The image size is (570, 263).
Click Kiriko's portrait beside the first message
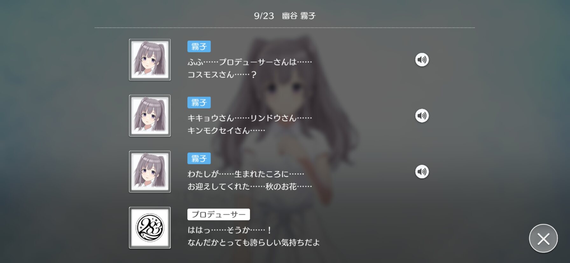150,60
